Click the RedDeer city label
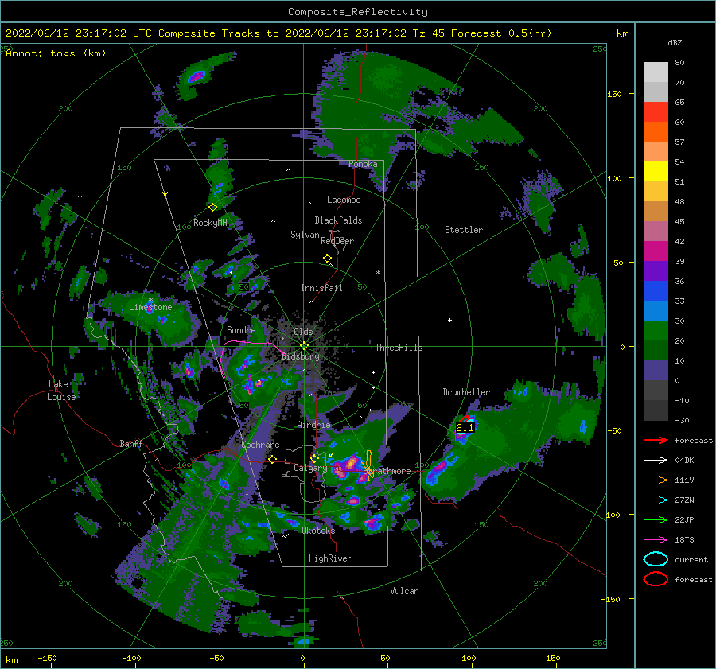Screen dimensions: 716x669 click(x=337, y=241)
